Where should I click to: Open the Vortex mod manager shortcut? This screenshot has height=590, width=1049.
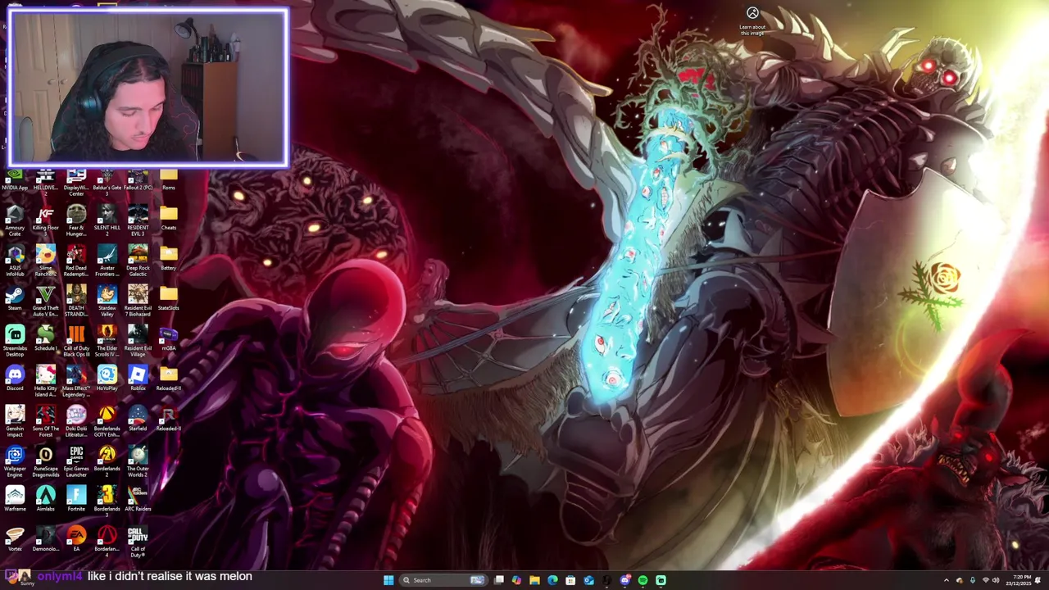tap(15, 540)
